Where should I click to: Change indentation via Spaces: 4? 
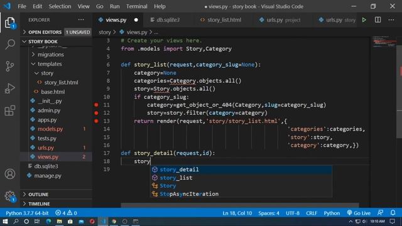point(269,213)
